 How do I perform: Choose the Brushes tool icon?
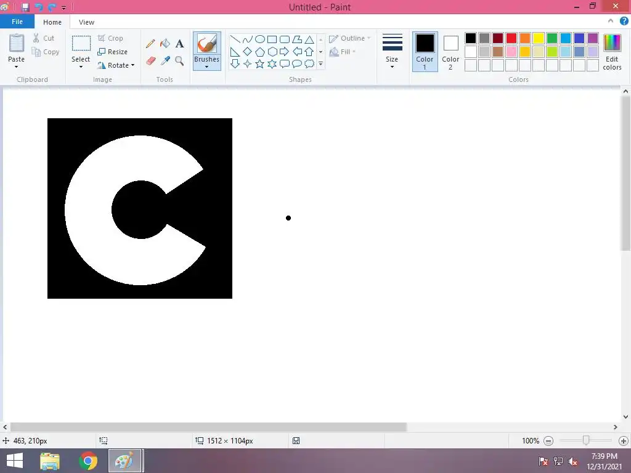click(x=207, y=43)
